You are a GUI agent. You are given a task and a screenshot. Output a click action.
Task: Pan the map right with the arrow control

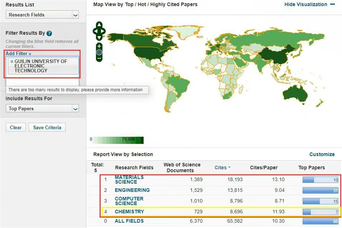(103, 31)
